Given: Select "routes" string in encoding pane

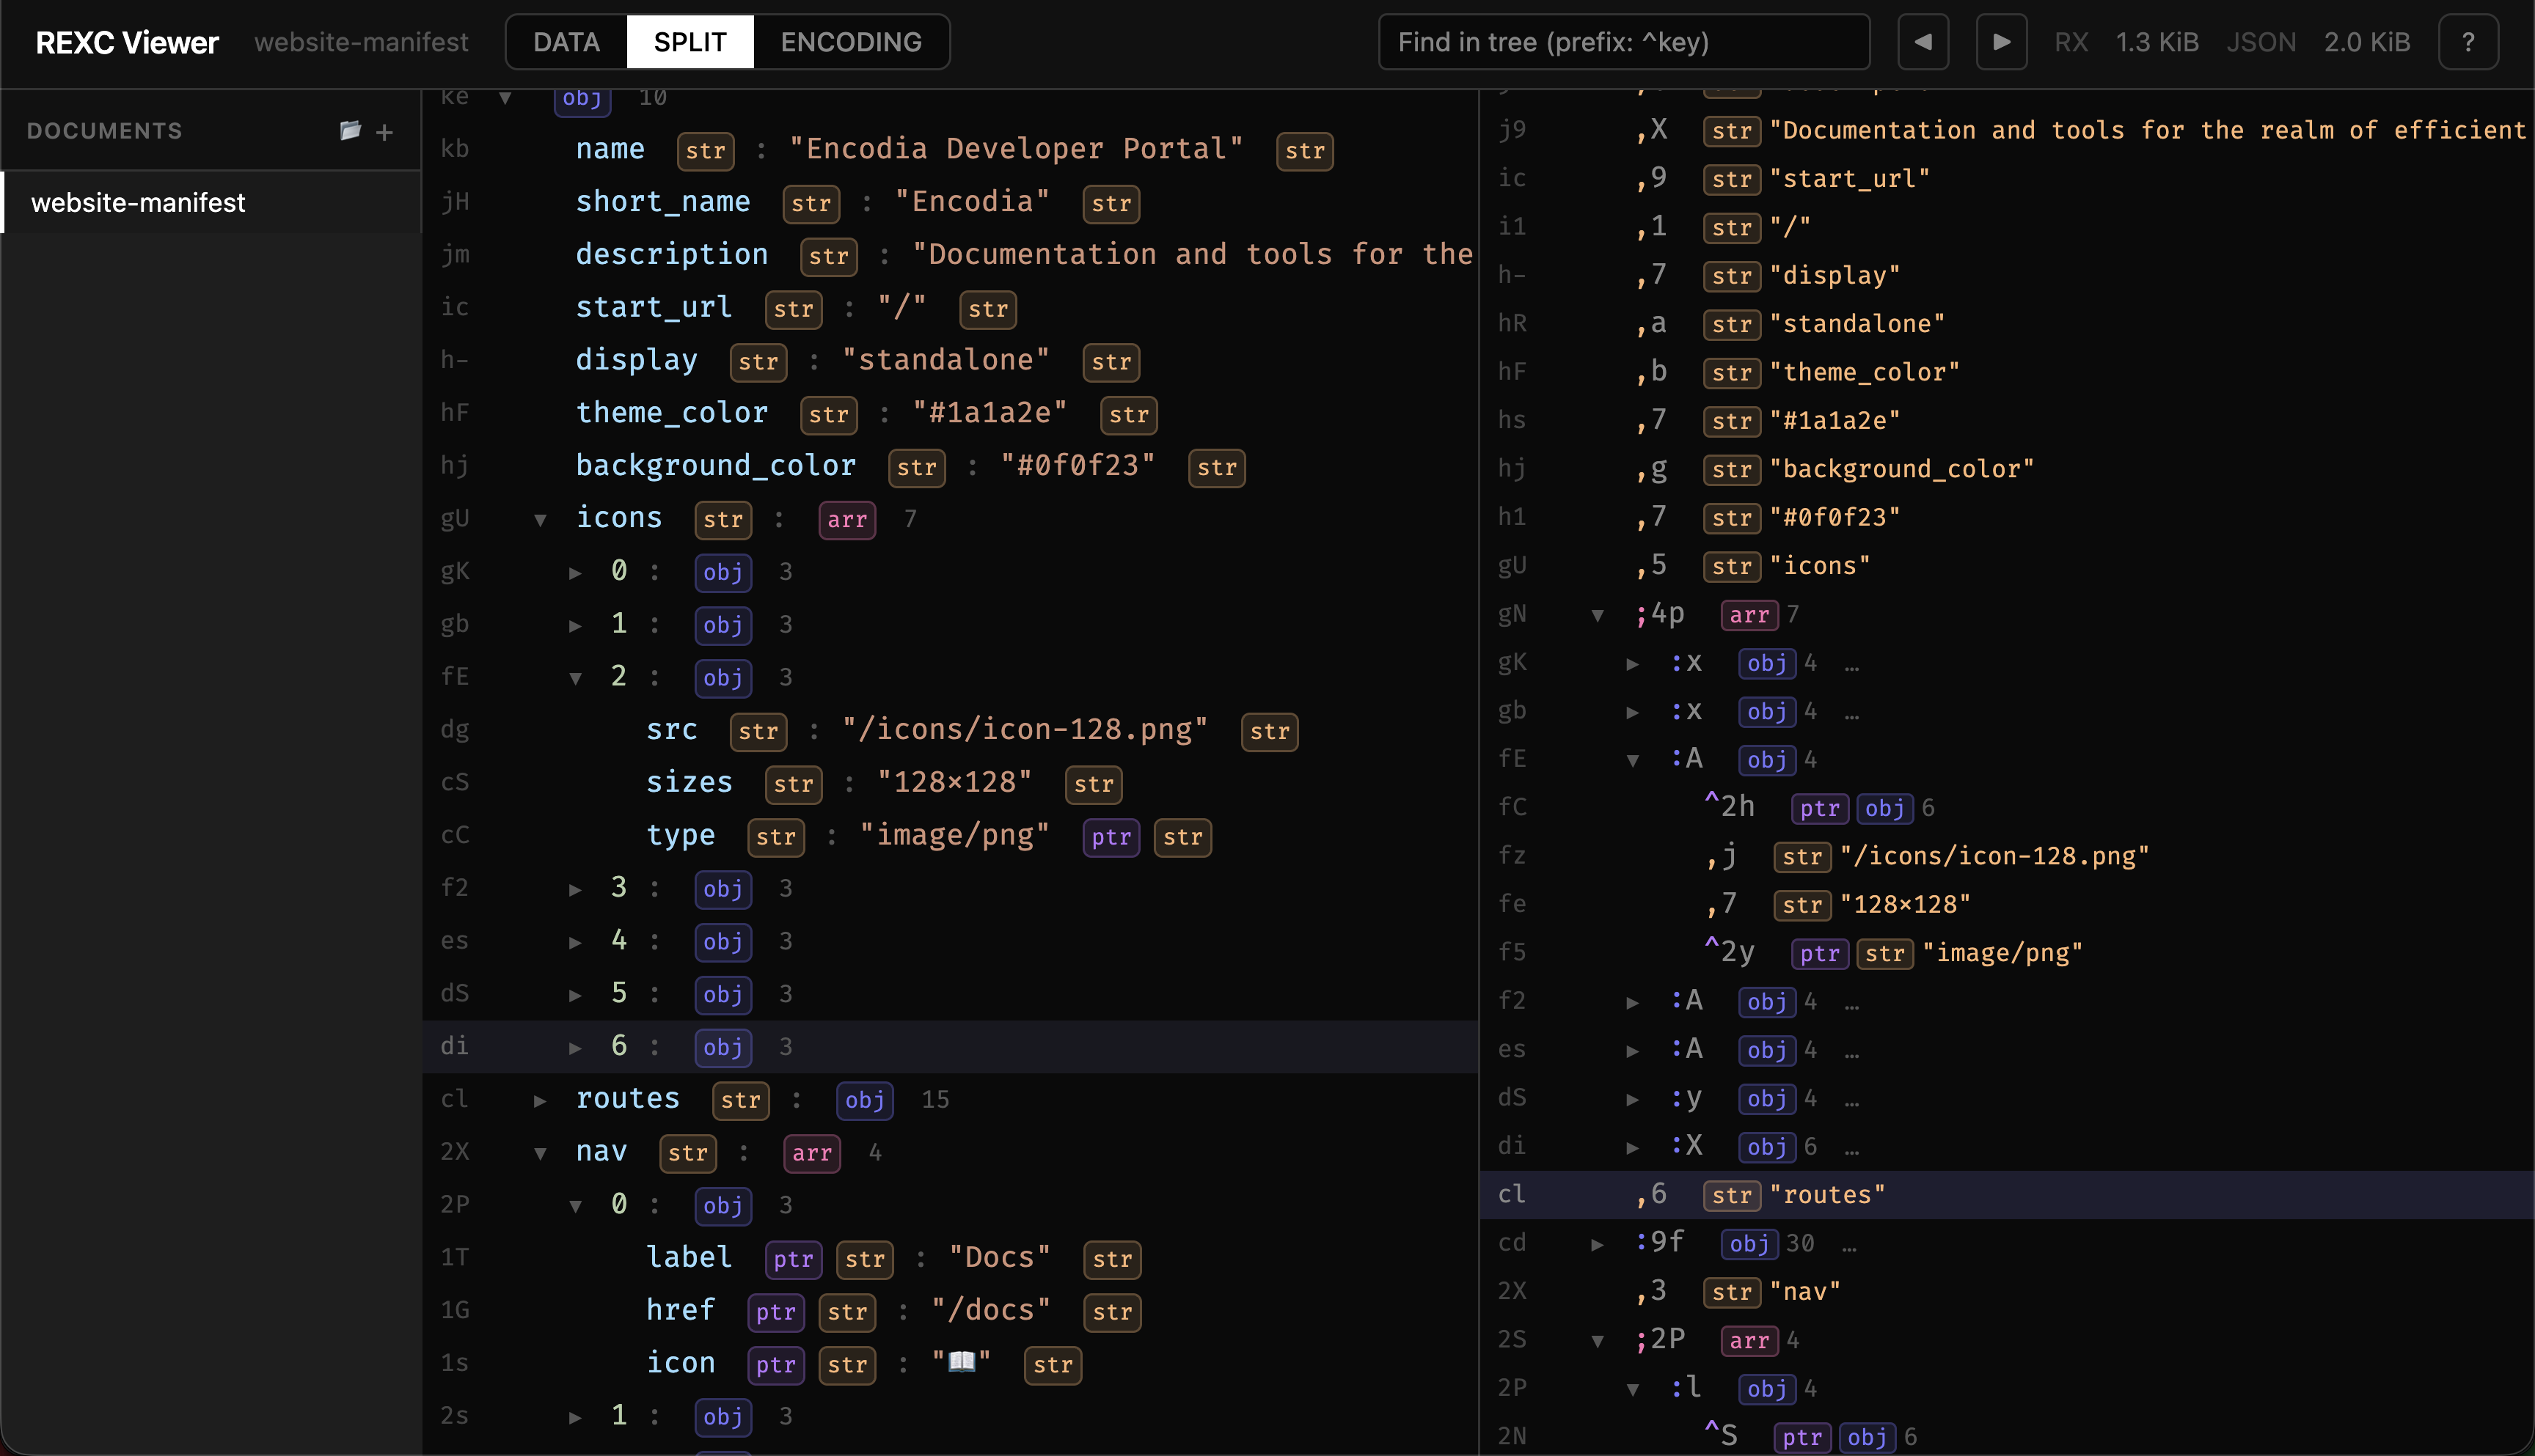Looking at the screenshot, I should coord(1826,1195).
